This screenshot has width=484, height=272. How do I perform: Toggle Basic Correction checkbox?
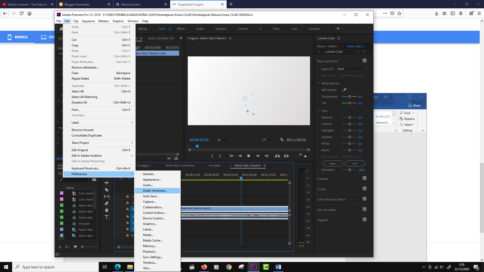coord(365,61)
